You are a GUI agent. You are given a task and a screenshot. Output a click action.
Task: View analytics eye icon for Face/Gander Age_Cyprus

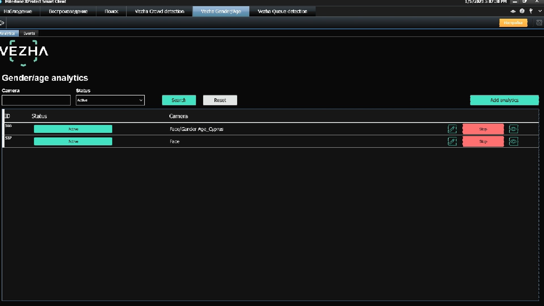click(x=513, y=129)
